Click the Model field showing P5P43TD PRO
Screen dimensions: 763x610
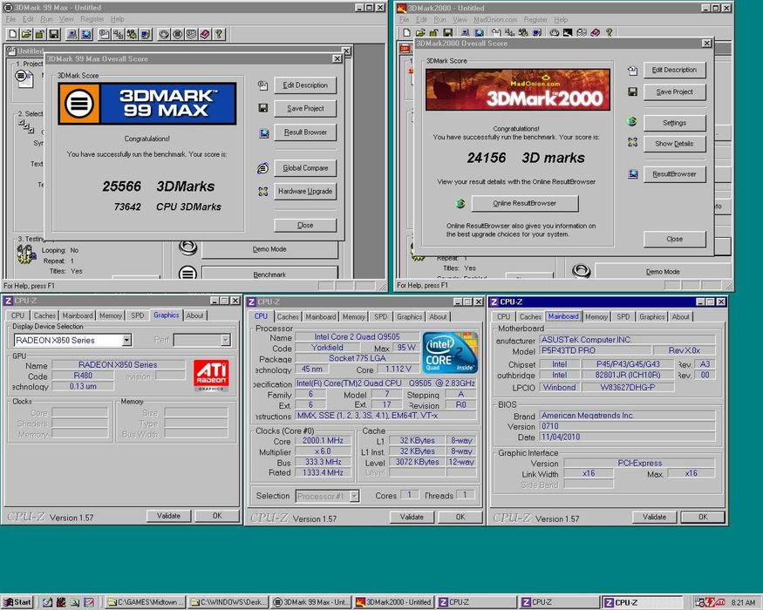point(595,350)
